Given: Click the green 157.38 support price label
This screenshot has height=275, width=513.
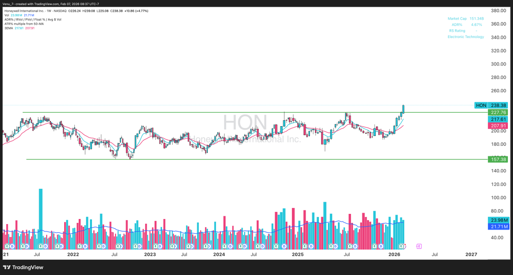Looking at the screenshot, I should 498,159.
